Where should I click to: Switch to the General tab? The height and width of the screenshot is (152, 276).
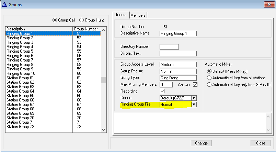tap(121, 15)
